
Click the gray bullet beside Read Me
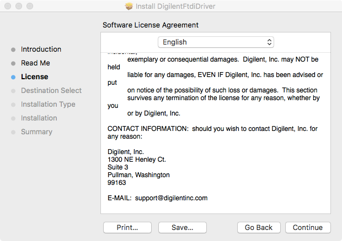(13, 63)
